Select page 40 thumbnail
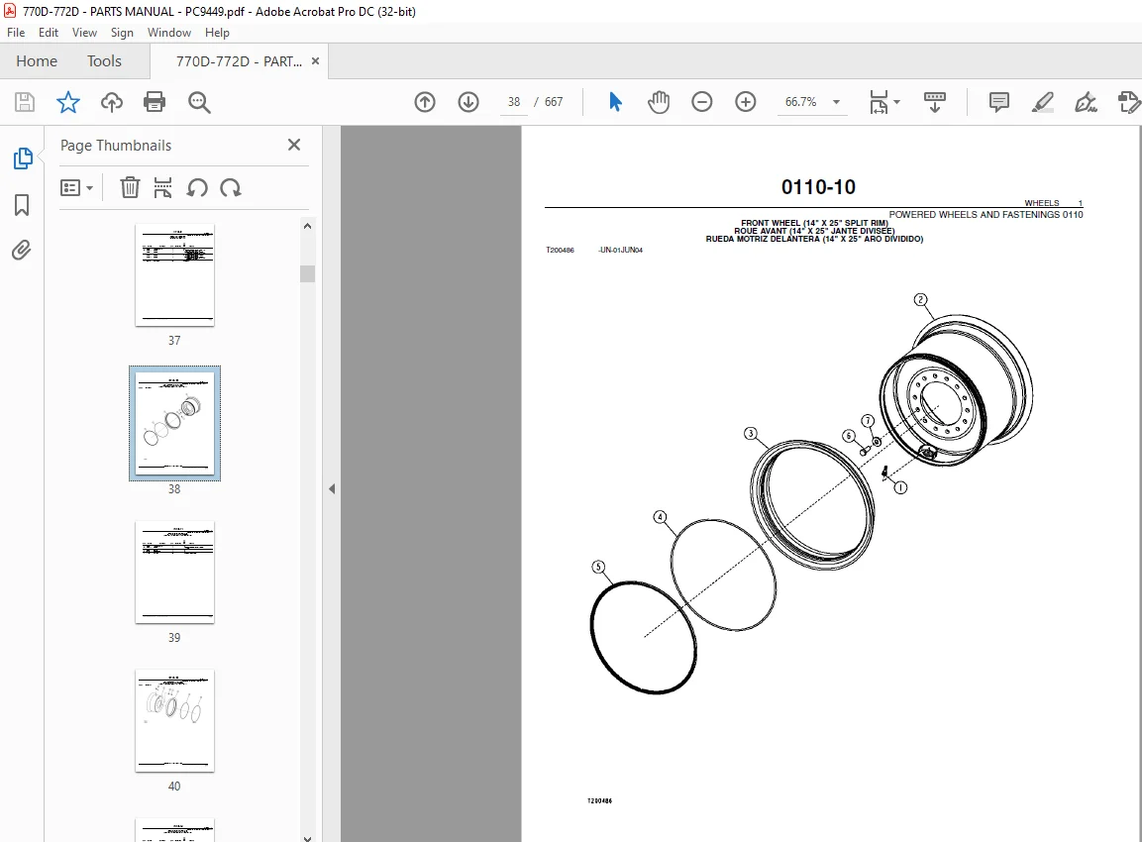The image size is (1142, 842). coord(174,721)
